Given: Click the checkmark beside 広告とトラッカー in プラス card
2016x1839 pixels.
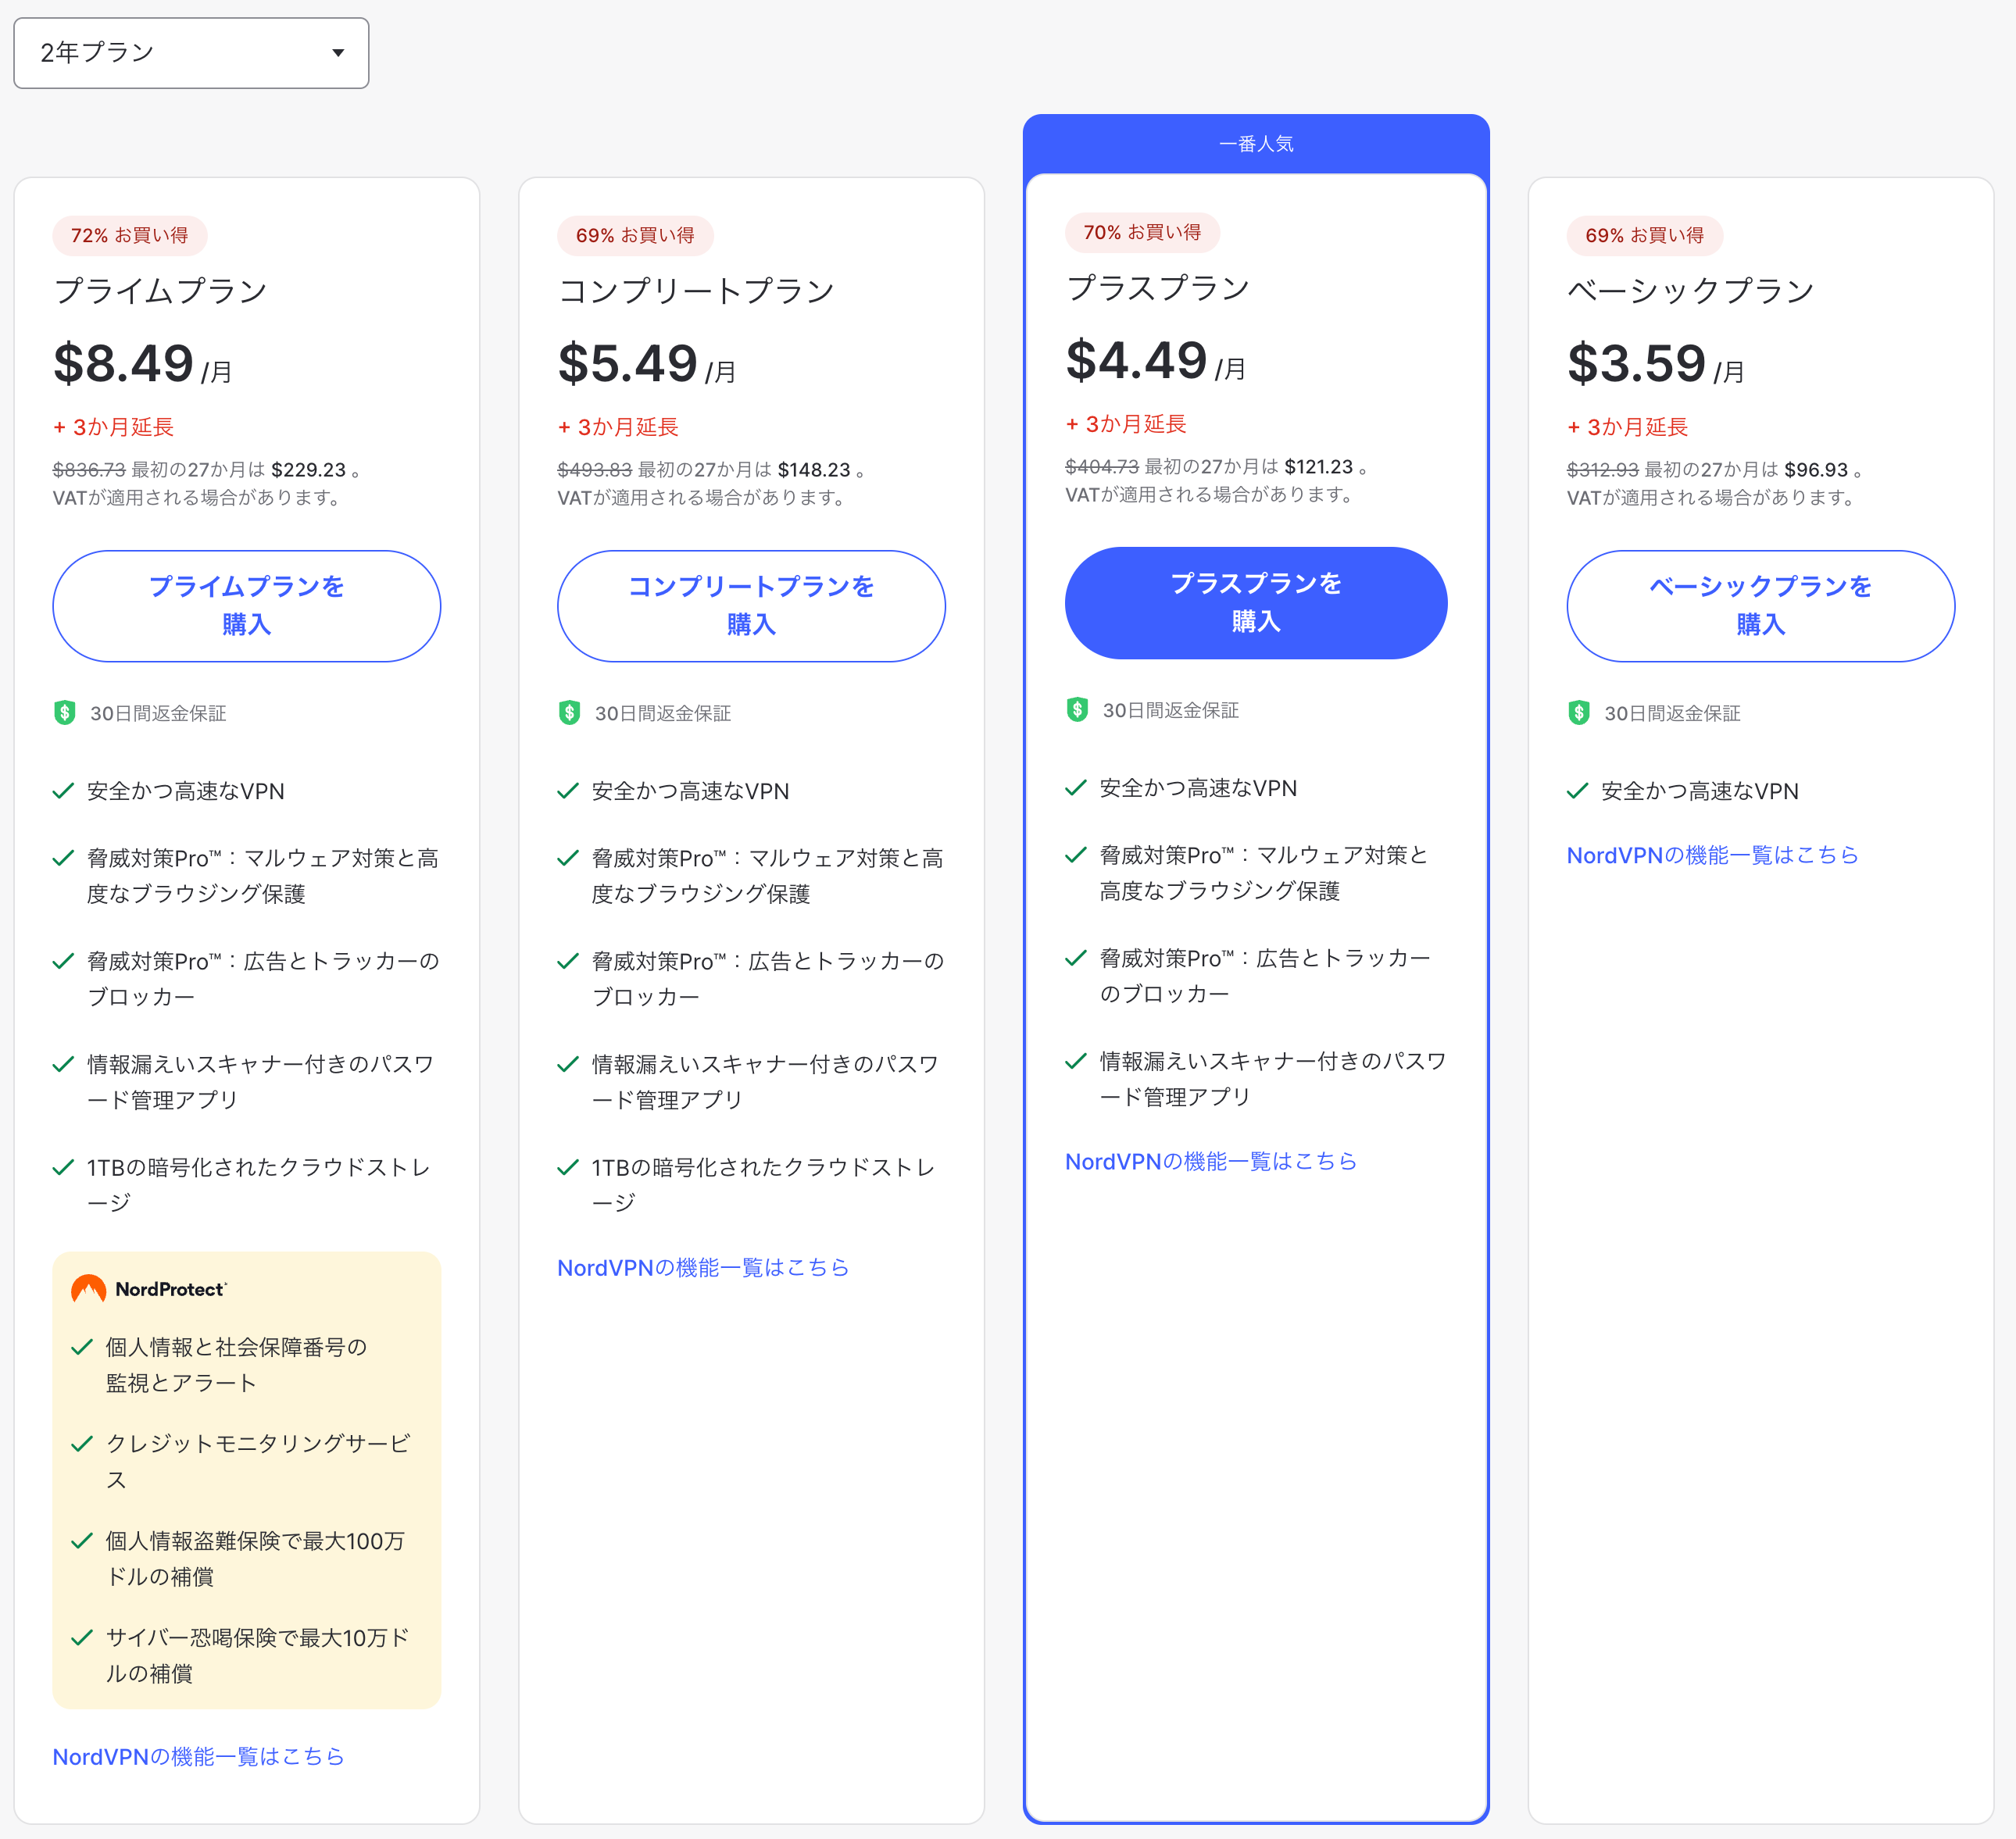Looking at the screenshot, I should pyautogui.click(x=1076, y=958).
